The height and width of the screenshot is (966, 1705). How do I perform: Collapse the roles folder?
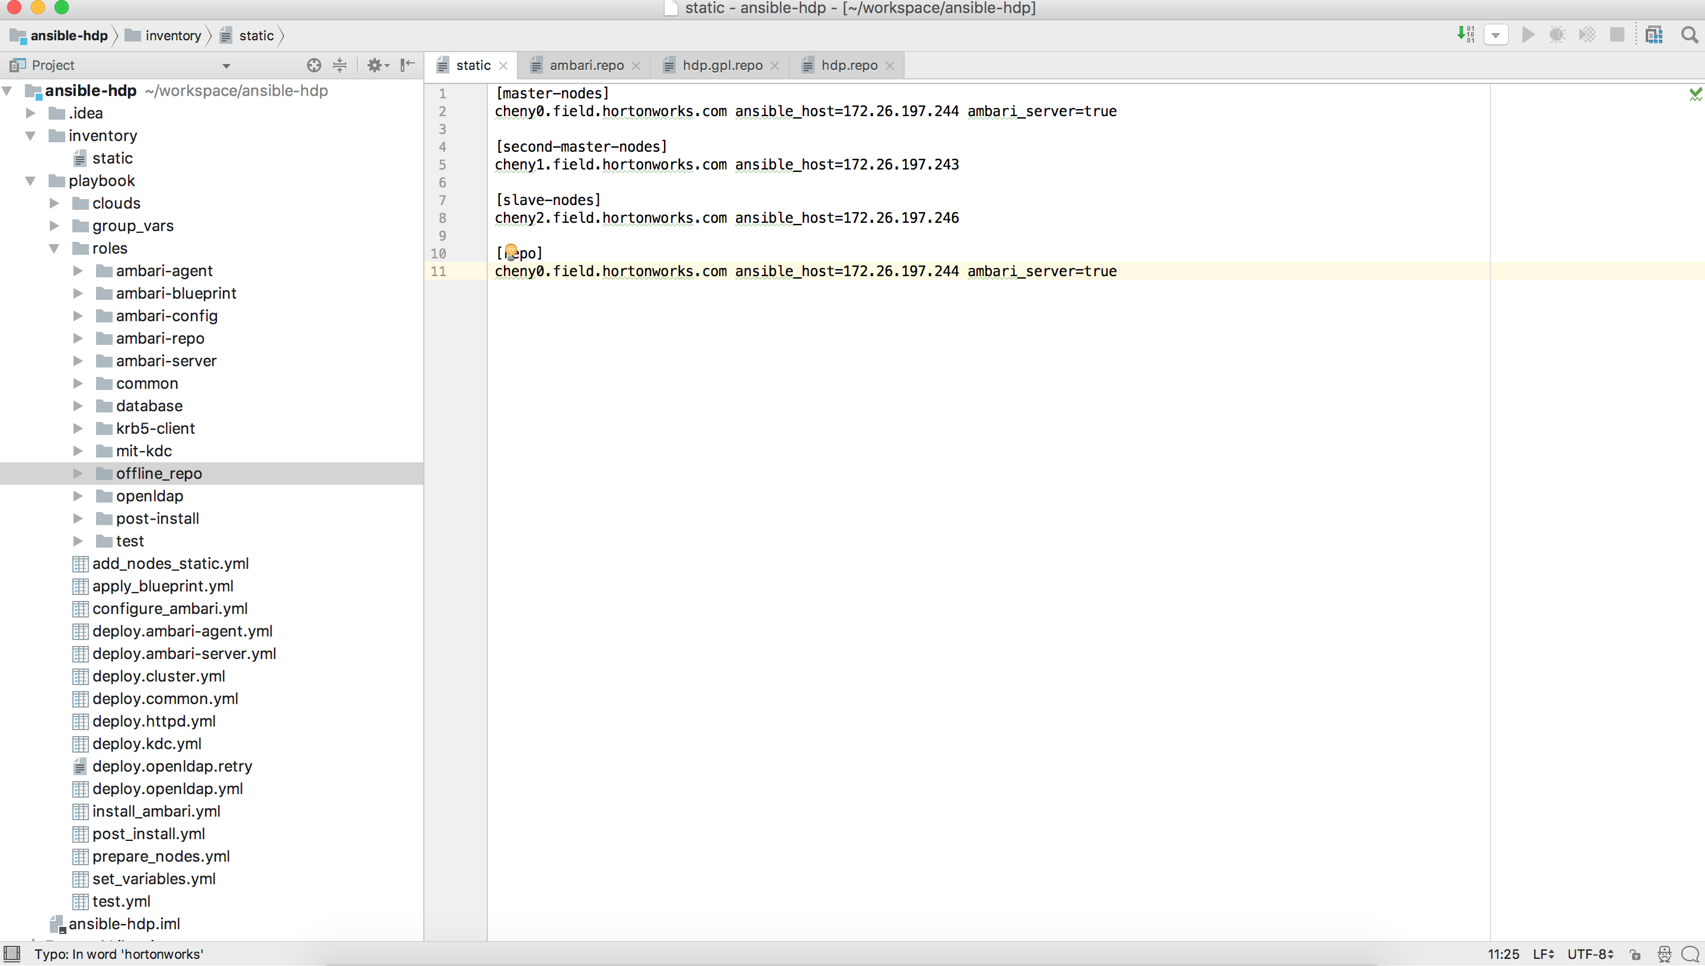click(x=55, y=248)
